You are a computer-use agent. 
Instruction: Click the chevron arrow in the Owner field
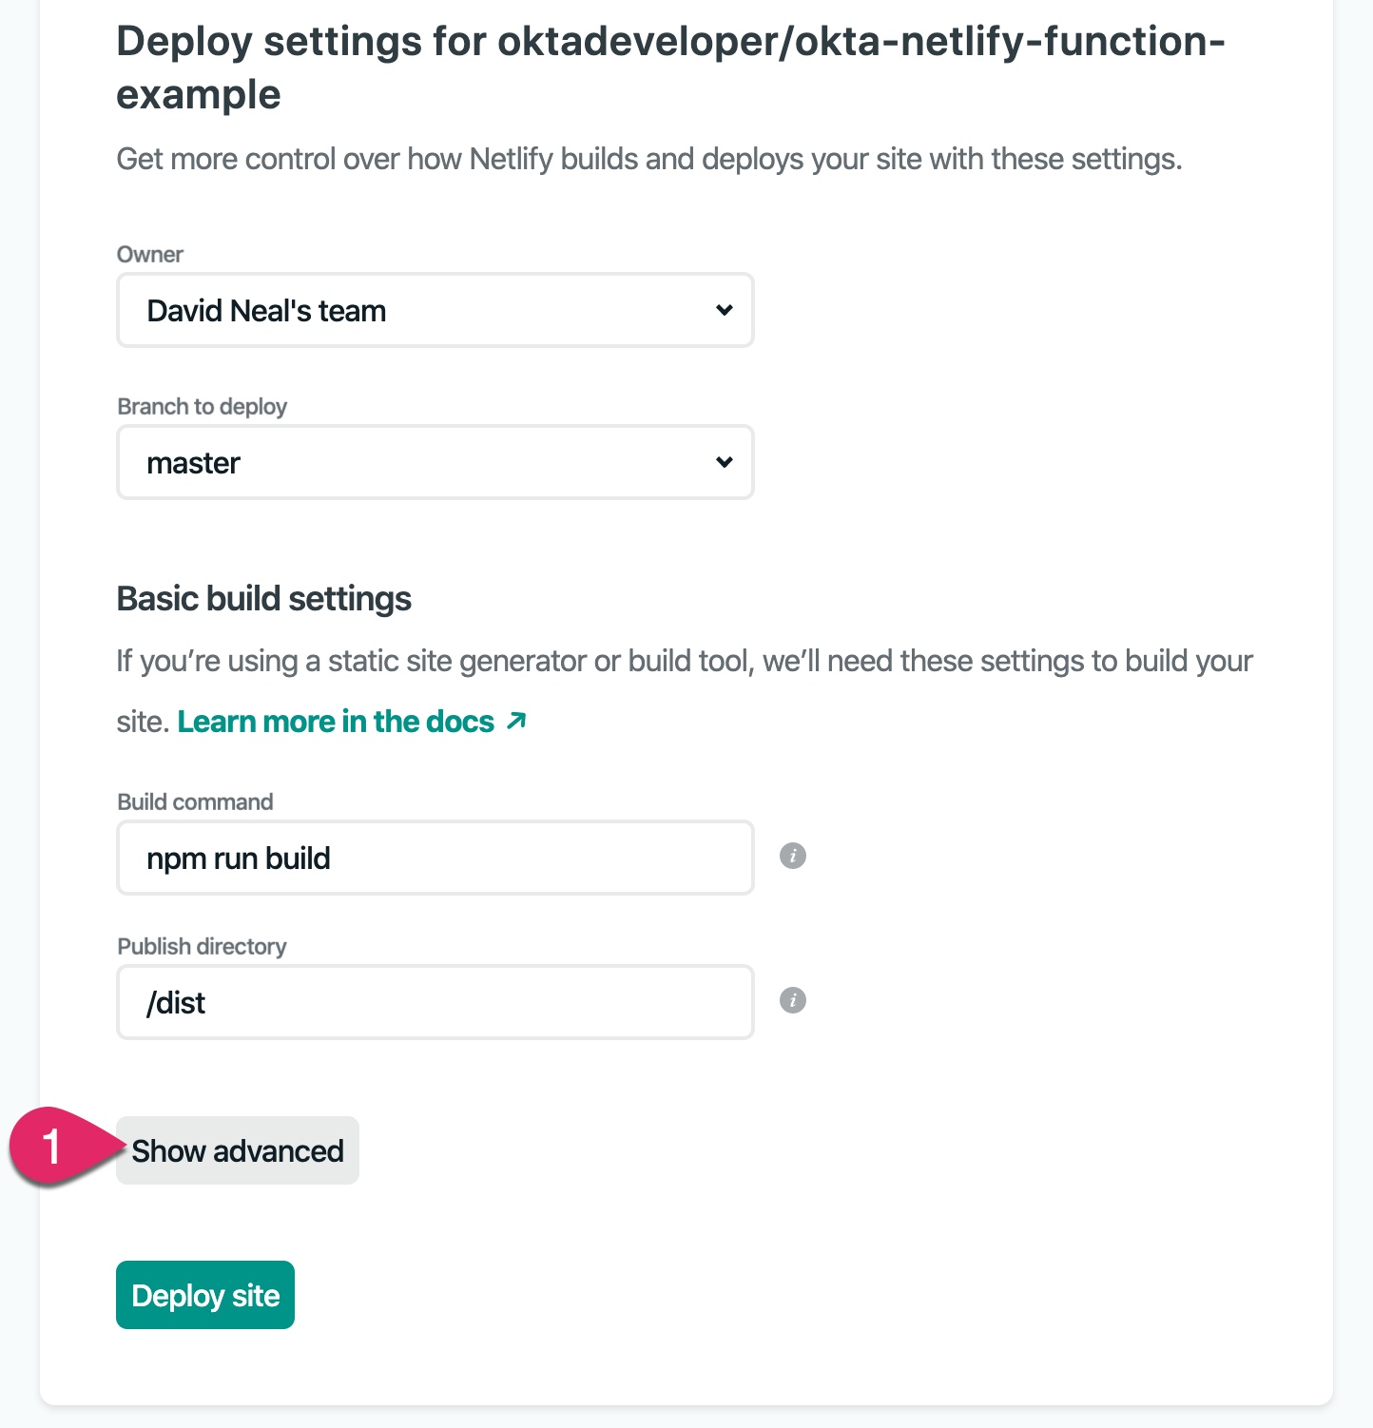tap(725, 310)
